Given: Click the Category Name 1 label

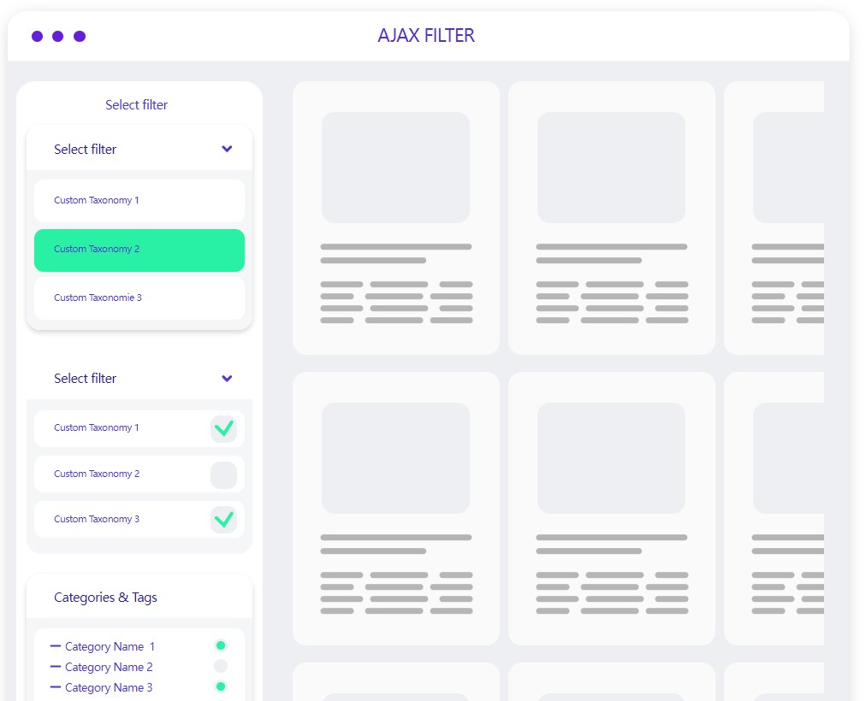Looking at the screenshot, I should coord(110,646).
